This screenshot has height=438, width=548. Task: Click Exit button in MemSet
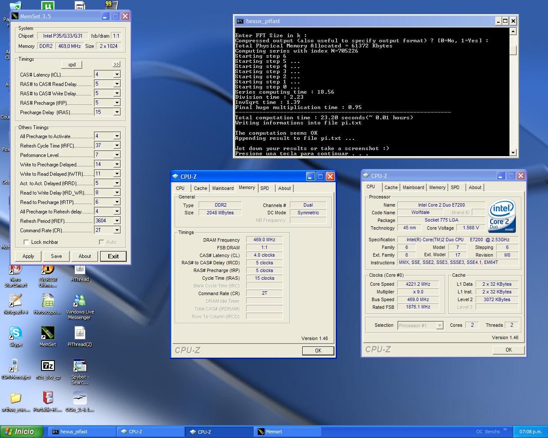113,256
